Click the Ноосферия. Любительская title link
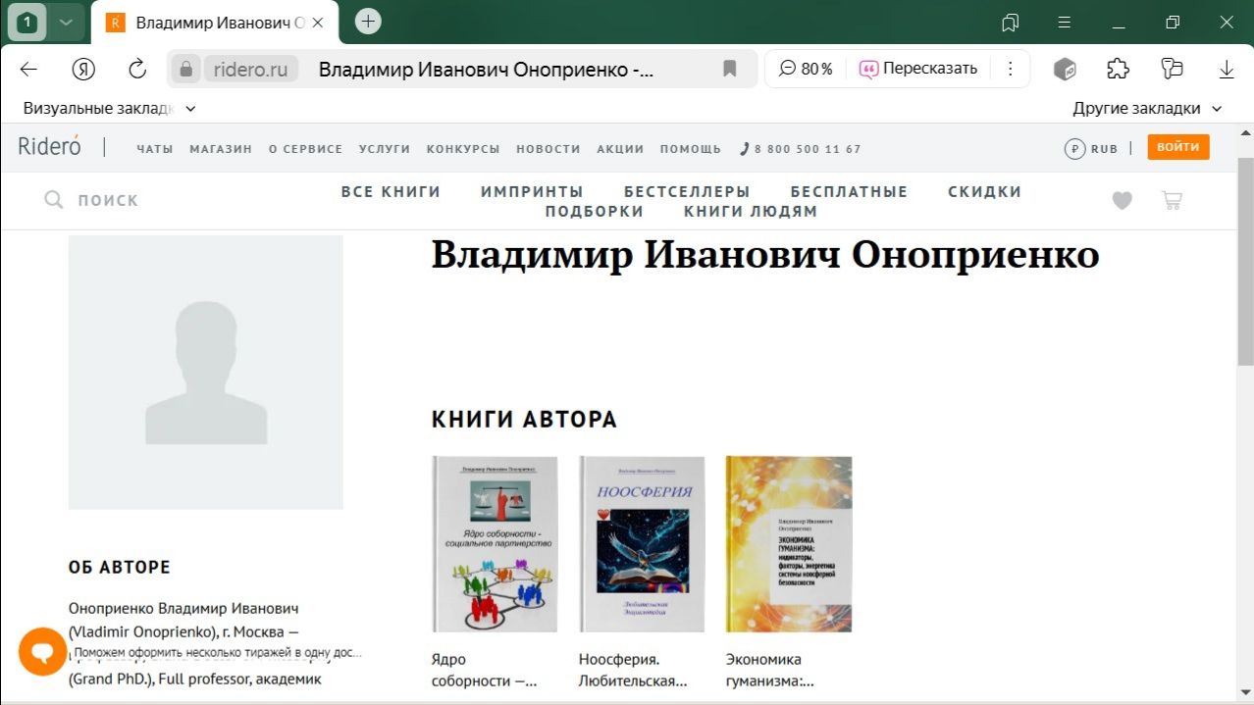Viewport: 1254px width, 705px height. pyautogui.click(x=633, y=670)
